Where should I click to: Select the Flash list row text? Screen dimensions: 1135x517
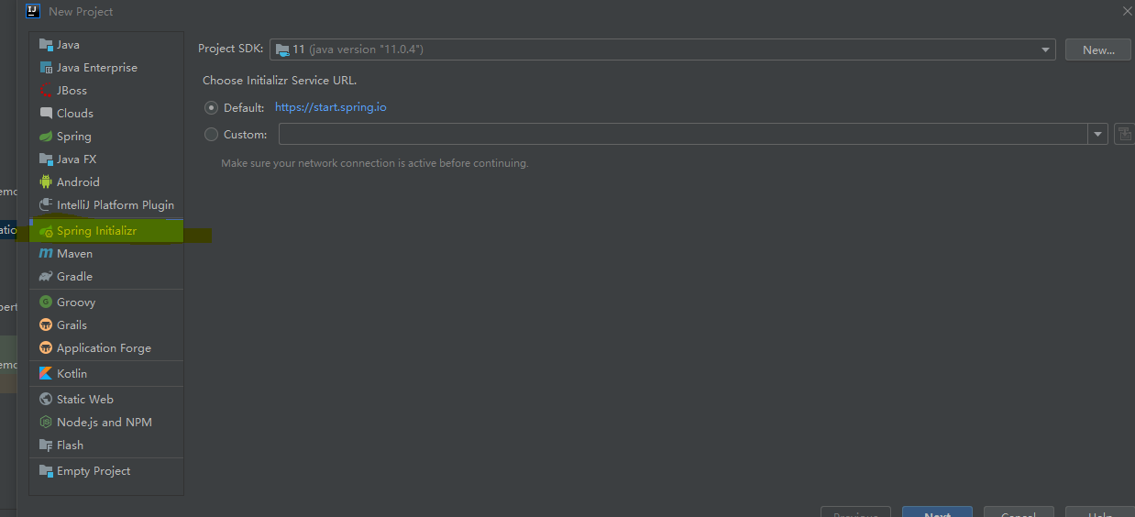(70, 445)
